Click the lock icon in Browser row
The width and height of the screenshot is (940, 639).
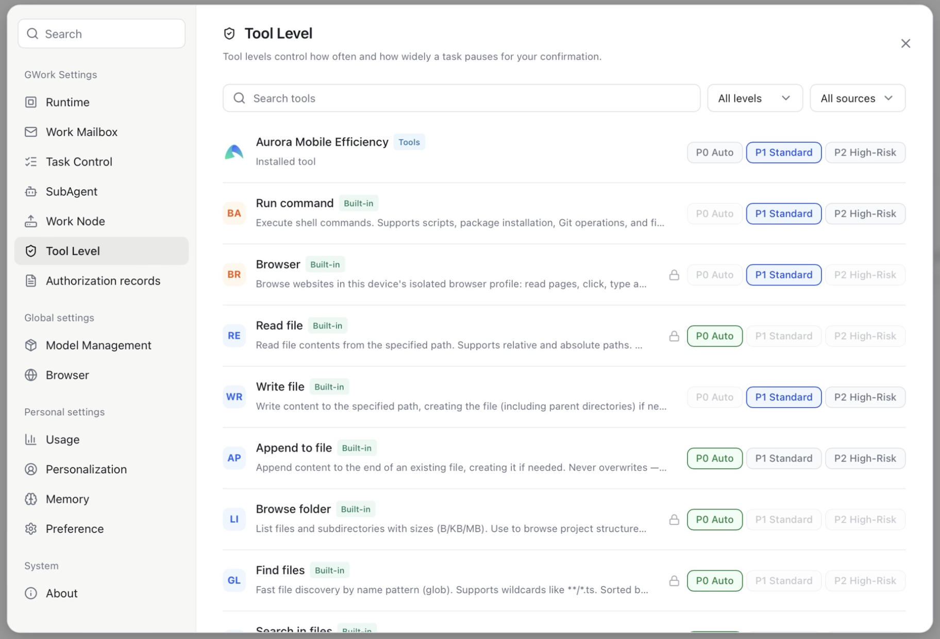tap(674, 275)
